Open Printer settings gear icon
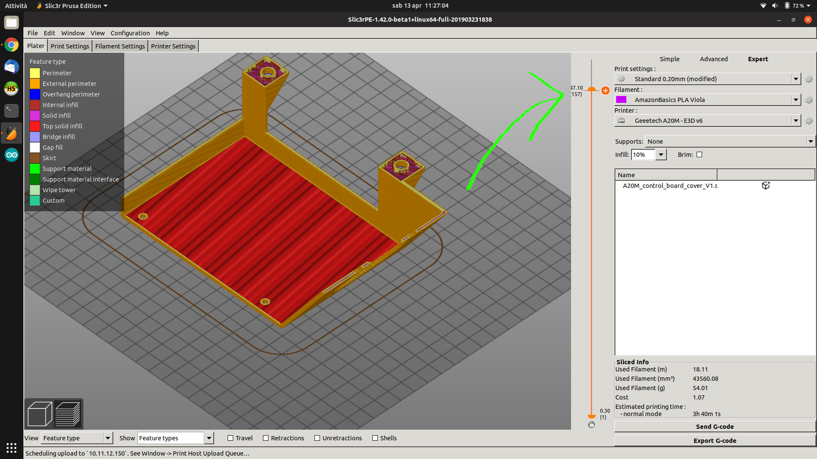 coord(809,121)
